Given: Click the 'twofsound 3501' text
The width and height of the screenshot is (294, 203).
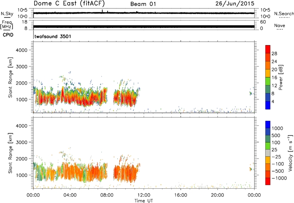Looking at the screenshot, I should (x=53, y=36).
